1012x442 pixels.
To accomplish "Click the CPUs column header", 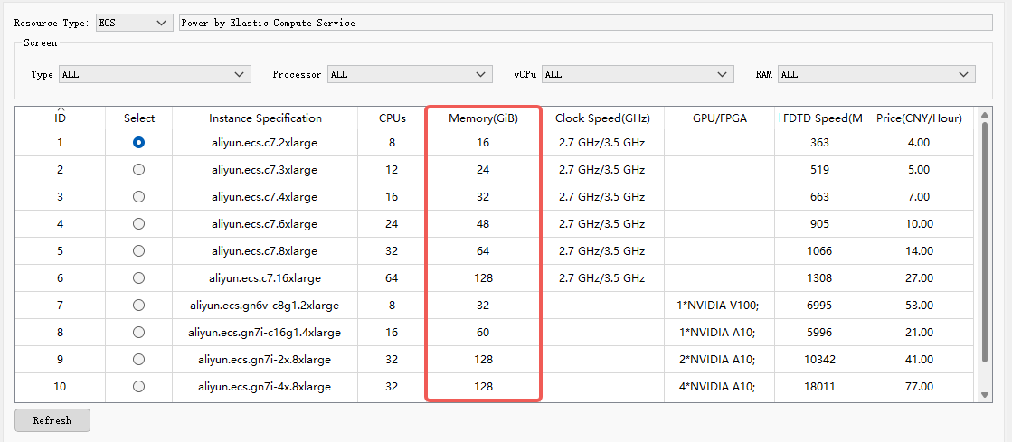I will coord(392,118).
